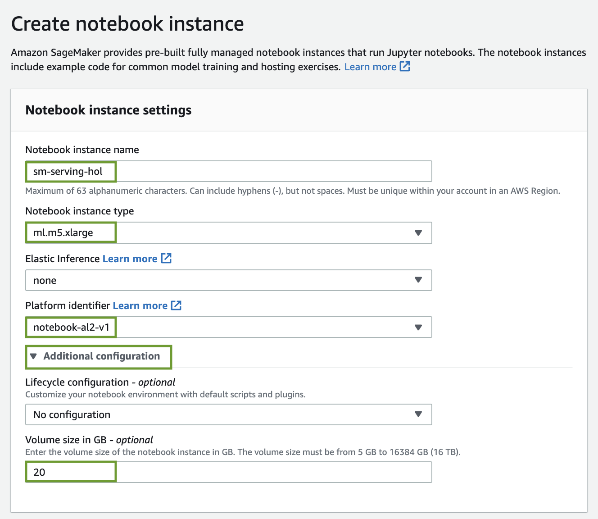Click the Notebook instance name label
The width and height of the screenshot is (598, 519).
[x=82, y=150]
